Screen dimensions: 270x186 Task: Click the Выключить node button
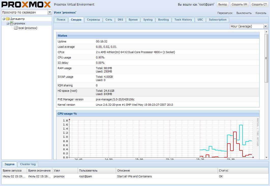[244, 13]
